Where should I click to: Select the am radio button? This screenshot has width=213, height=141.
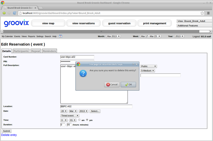pos(79,120)
